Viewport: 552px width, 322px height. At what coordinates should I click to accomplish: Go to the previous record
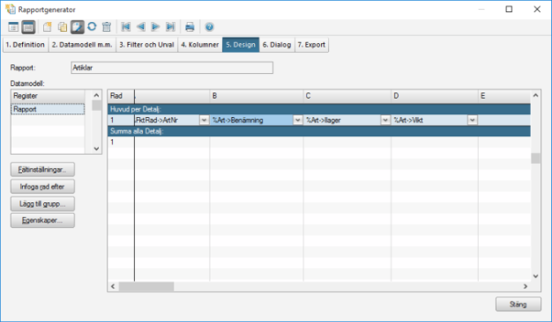coord(141,26)
